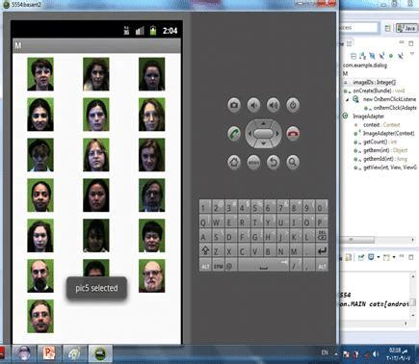This screenshot has width=419, height=364.
Task: Toggle Hide Local Types in Outline toolbar
Action: click(x=400, y=56)
